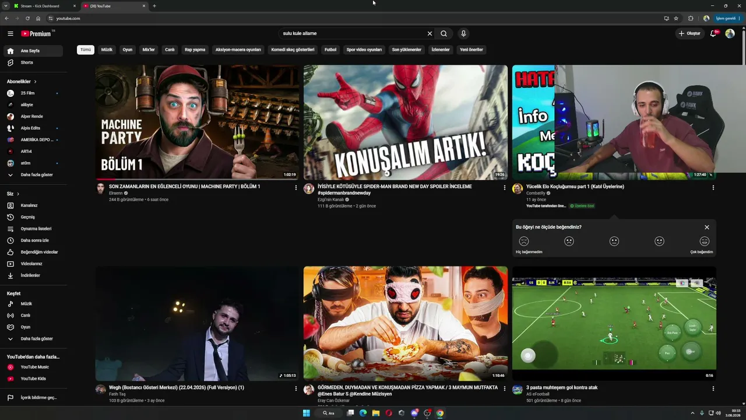Image resolution: width=746 pixels, height=420 pixels.
Task: Open the Oluştur create menu
Action: pos(689,33)
